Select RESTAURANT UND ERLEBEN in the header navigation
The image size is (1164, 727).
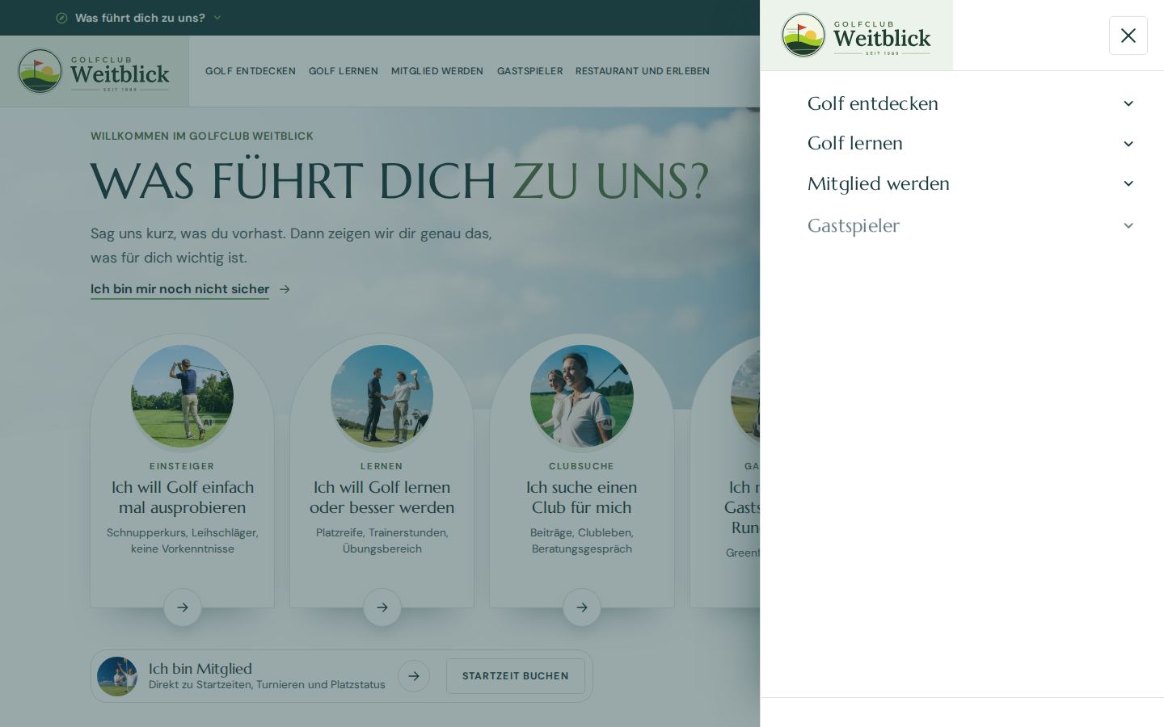click(643, 71)
